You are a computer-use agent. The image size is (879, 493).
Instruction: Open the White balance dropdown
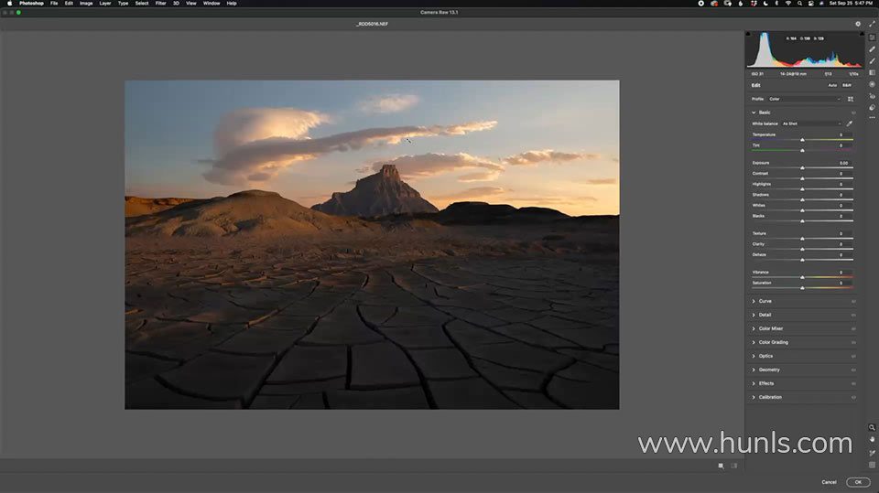coord(810,123)
